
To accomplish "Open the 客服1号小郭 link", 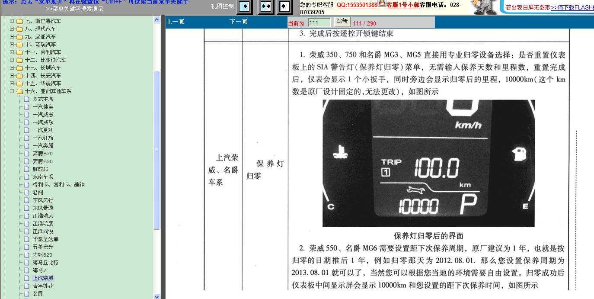I will [403, 5].
